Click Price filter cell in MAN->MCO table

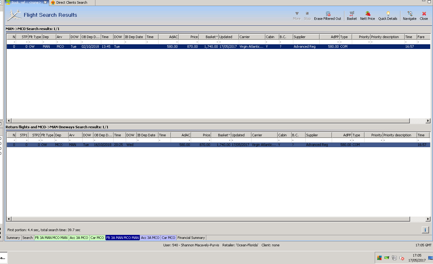pyautogui.click(x=189, y=42)
